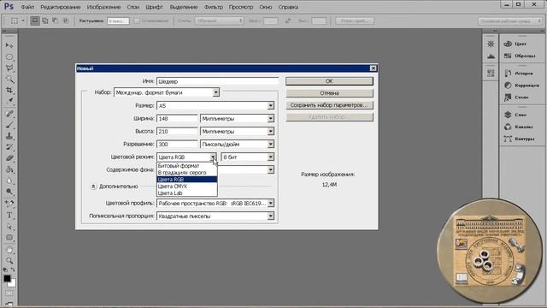Open the Слои panel
The height and width of the screenshot is (308, 547).
(x=521, y=115)
